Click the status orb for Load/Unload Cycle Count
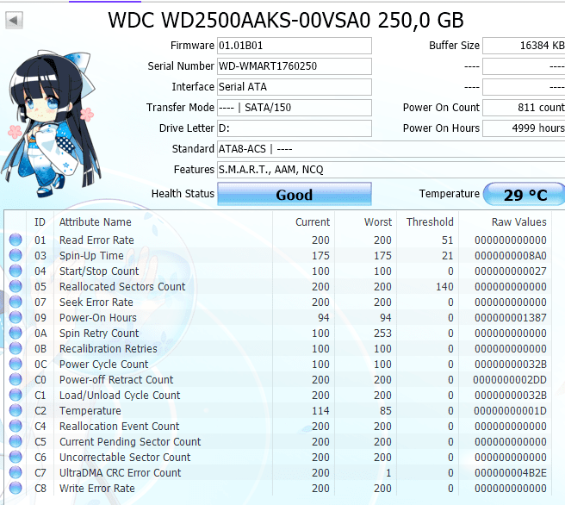The height and width of the screenshot is (505, 565). [16, 395]
